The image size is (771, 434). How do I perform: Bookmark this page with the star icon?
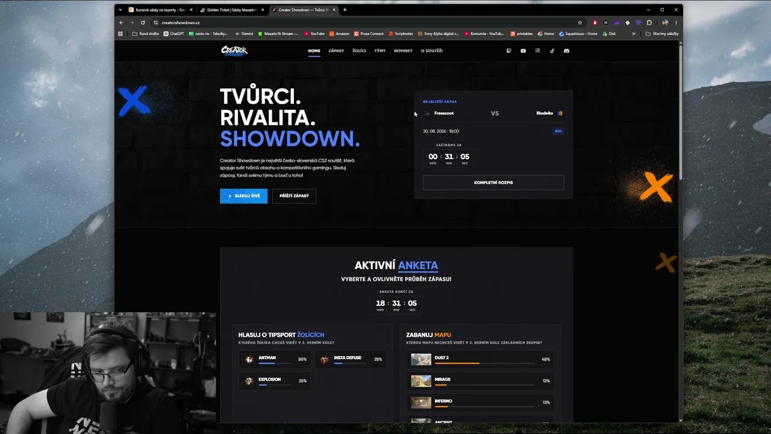tap(580, 22)
